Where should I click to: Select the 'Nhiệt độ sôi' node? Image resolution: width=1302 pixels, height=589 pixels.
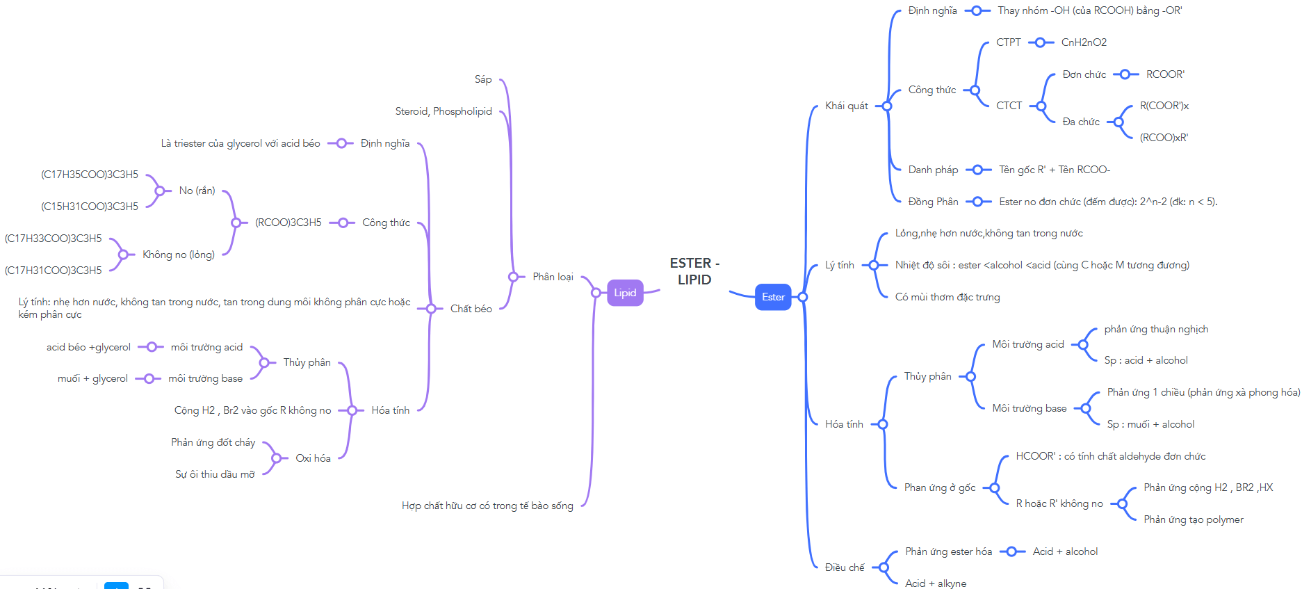click(x=1042, y=265)
